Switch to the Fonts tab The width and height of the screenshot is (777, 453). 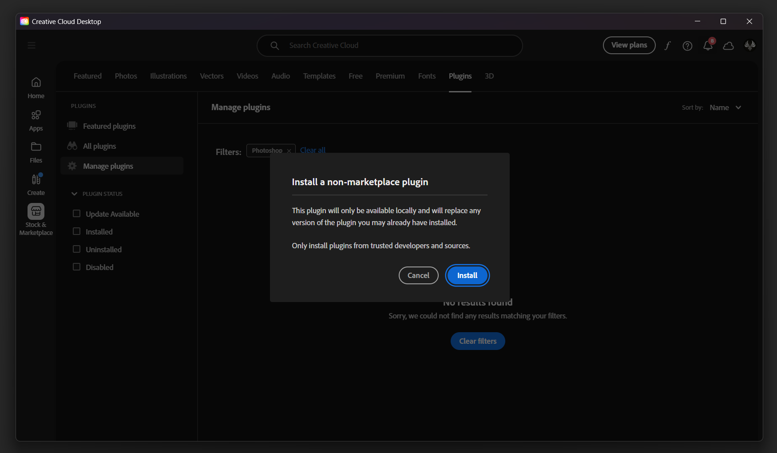(427, 76)
